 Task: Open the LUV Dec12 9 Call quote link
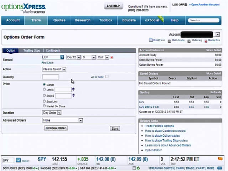(x=149, y=107)
